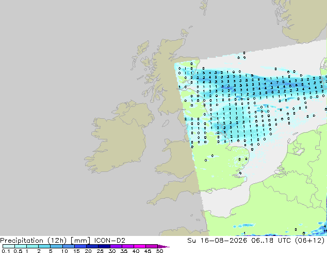
Task: Click the 40–45 mm magenta legend swatch
Action: (x=140, y=246)
